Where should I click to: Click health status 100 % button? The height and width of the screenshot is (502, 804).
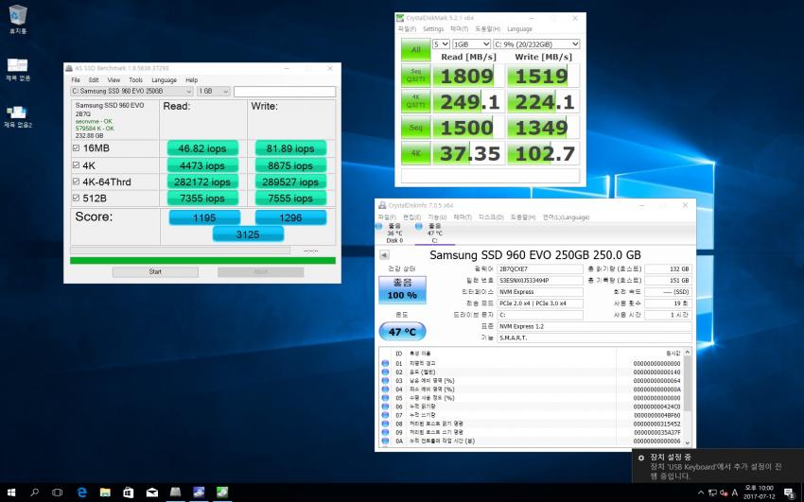click(402, 289)
